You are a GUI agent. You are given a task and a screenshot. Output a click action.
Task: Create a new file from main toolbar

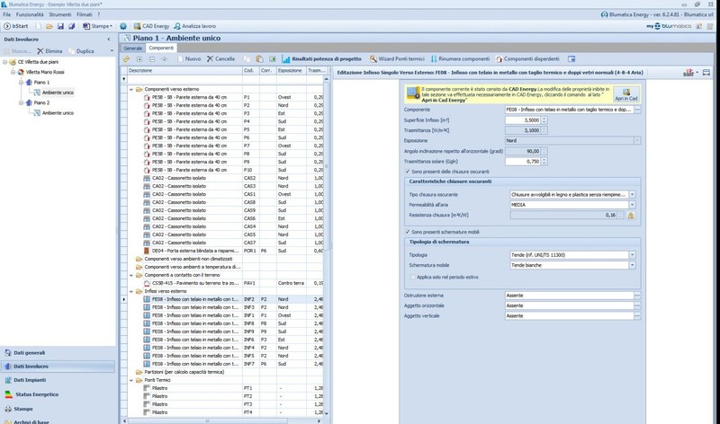39,26
